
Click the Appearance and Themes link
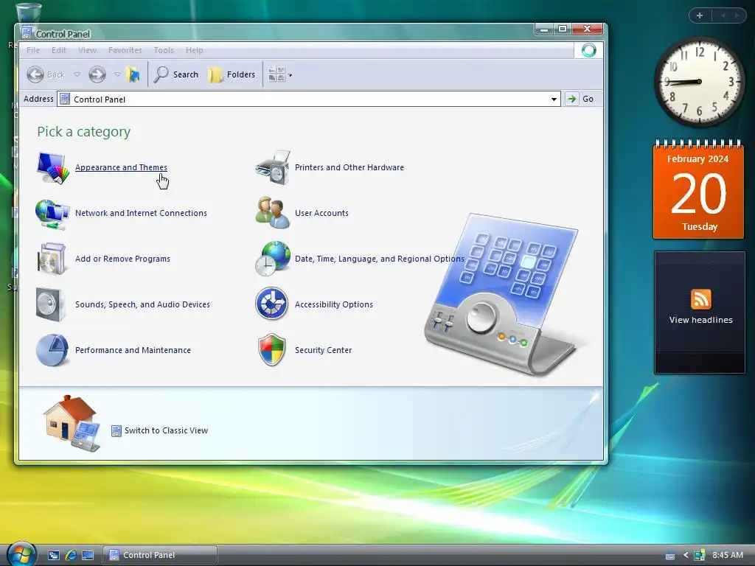122,167
